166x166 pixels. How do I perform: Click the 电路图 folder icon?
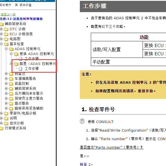(6, 39)
